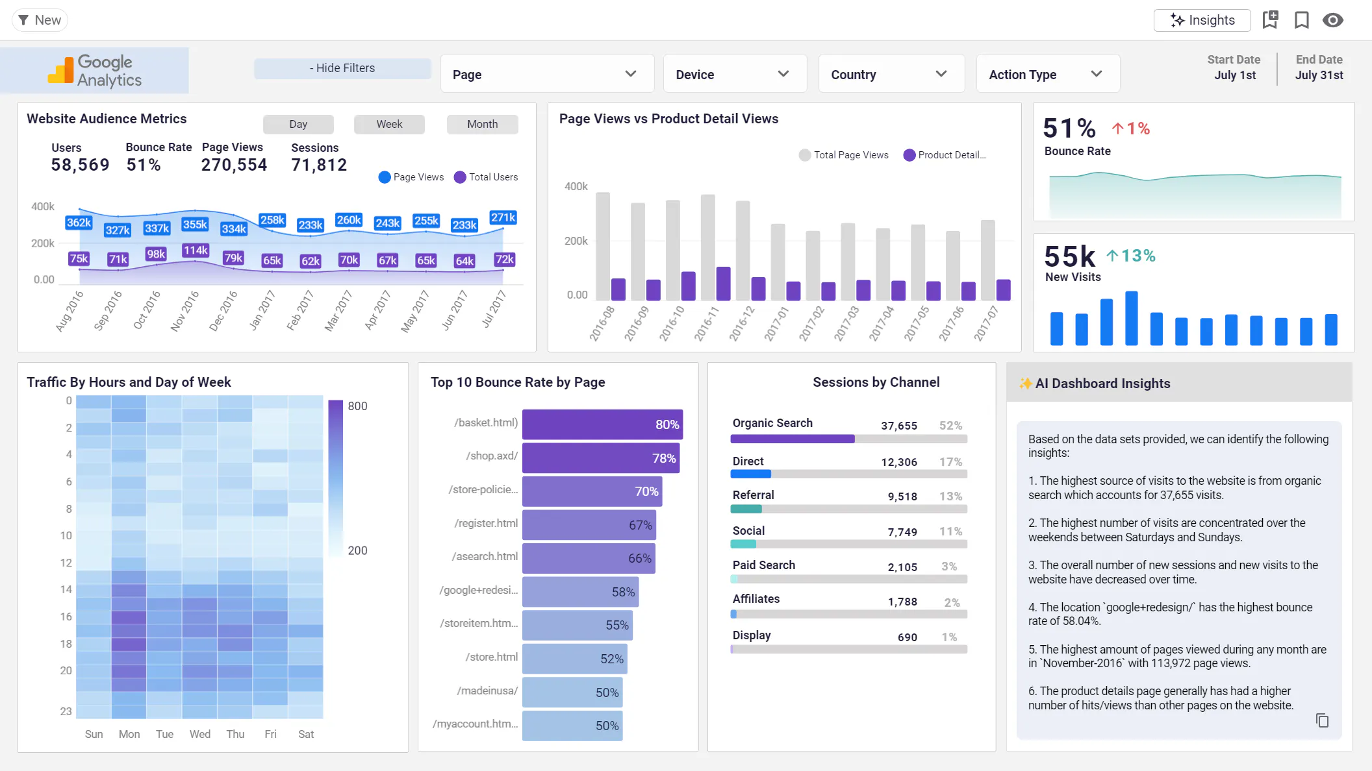
Task: Click the Referral channel progress bar
Action: [848, 509]
